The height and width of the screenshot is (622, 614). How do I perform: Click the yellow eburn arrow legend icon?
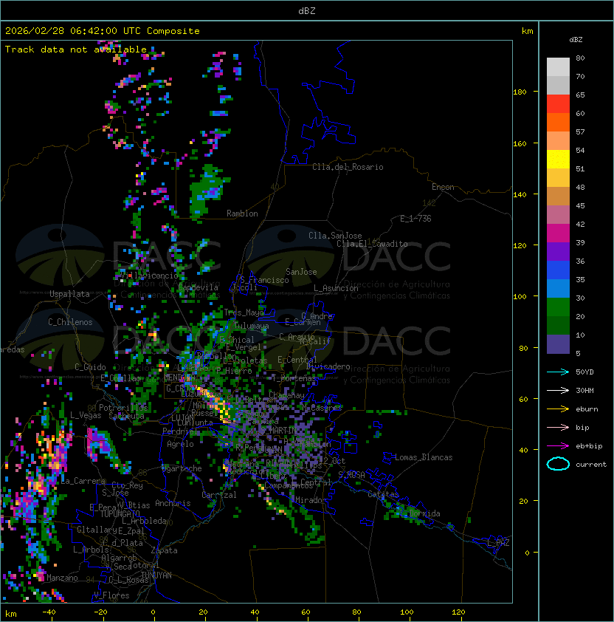pyautogui.click(x=558, y=409)
